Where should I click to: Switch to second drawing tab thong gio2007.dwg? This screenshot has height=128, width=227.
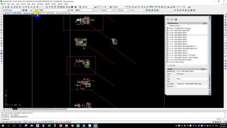coord(54,13)
